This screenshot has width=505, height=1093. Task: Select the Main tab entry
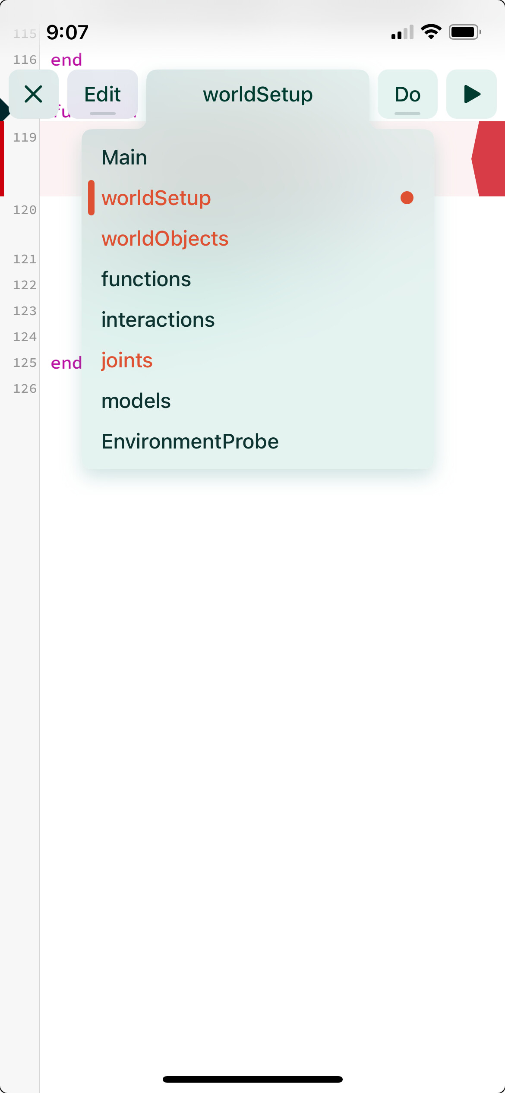(124, 157)
